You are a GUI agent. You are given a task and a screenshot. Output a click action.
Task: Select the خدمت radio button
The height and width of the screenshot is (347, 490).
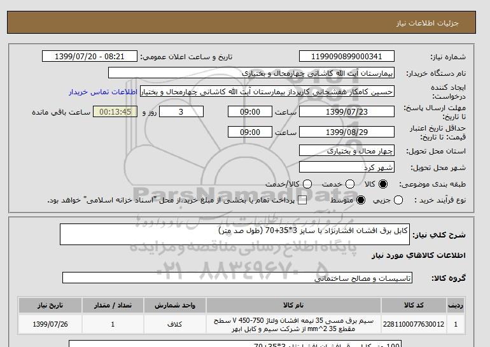350,184
